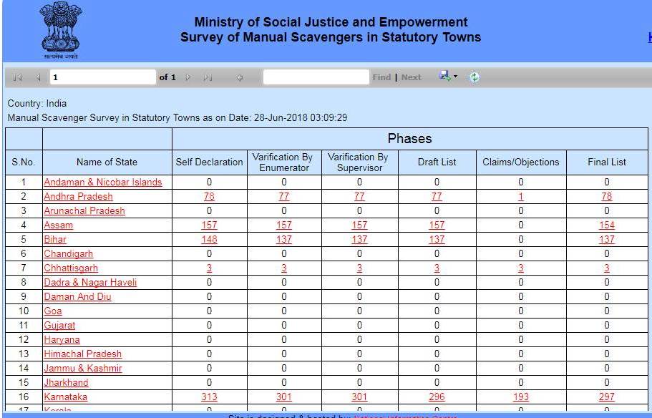Open the Jharkhand state link

(x=66, y=383)
